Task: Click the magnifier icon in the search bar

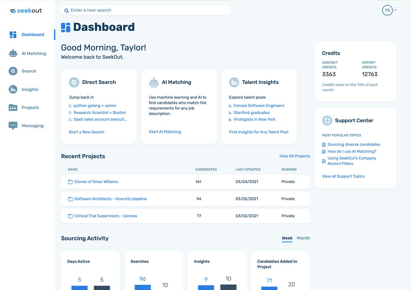Action: (x=67, y=11)
